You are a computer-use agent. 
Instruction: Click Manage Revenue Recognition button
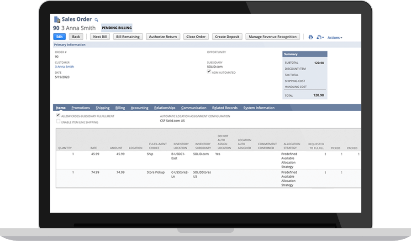click(x=273, y=36)
